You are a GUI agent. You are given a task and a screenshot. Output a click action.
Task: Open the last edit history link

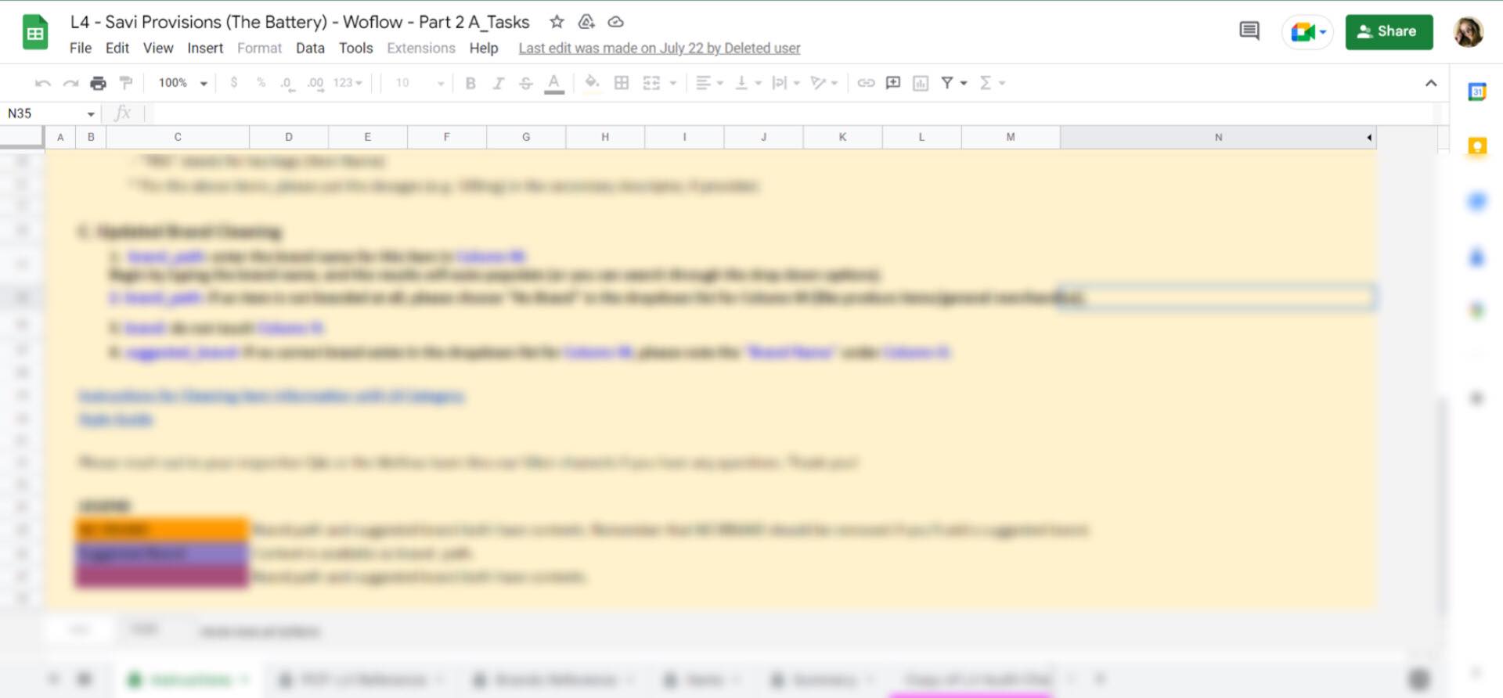pyautogui.click(x=659, y=48)
